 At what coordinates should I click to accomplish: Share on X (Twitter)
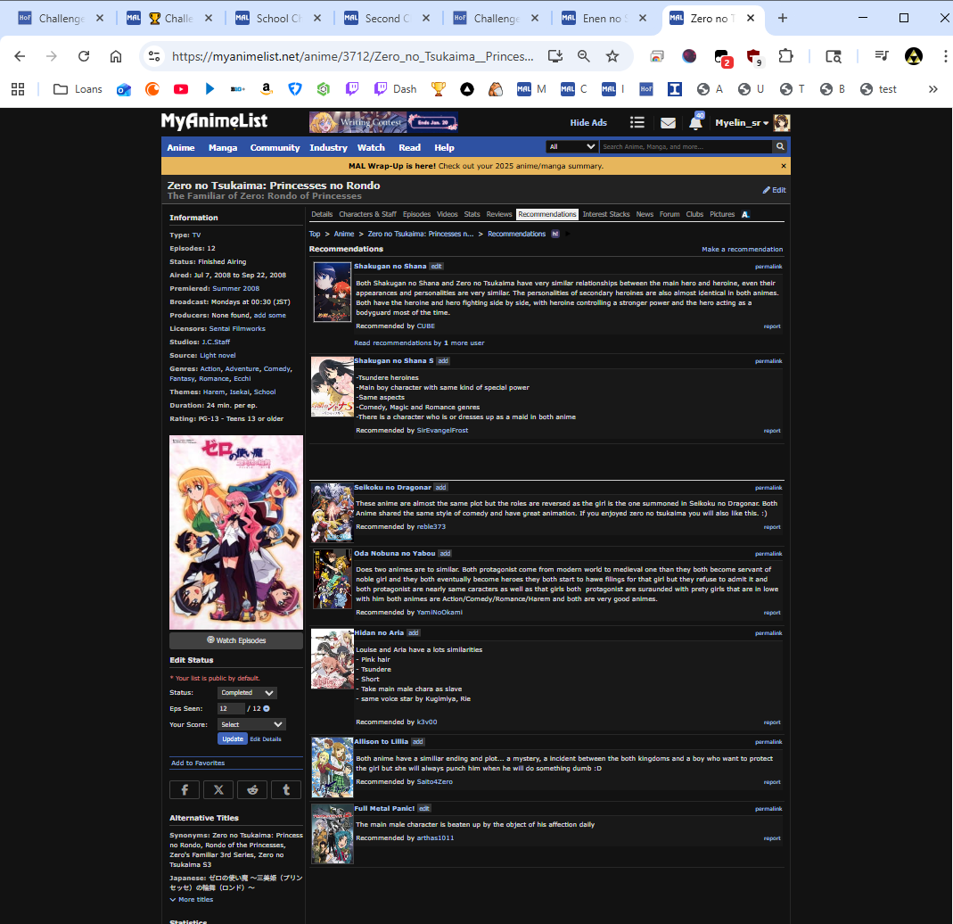(x=218, y=789)
